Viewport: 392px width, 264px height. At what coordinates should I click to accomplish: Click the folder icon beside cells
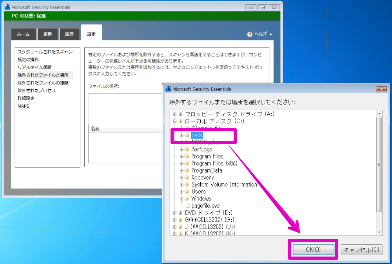click(x=187, y=135)
